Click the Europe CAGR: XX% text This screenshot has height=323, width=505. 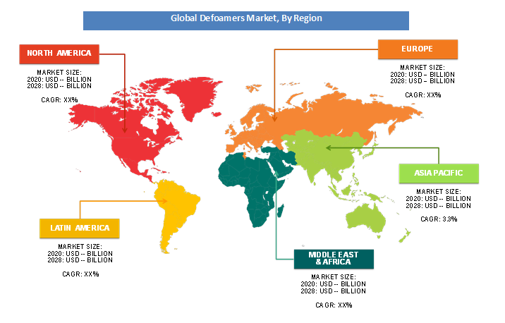[423, 95]
